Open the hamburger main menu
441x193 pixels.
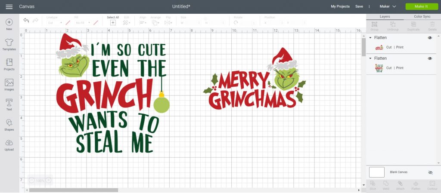click(x=9, y=7)
